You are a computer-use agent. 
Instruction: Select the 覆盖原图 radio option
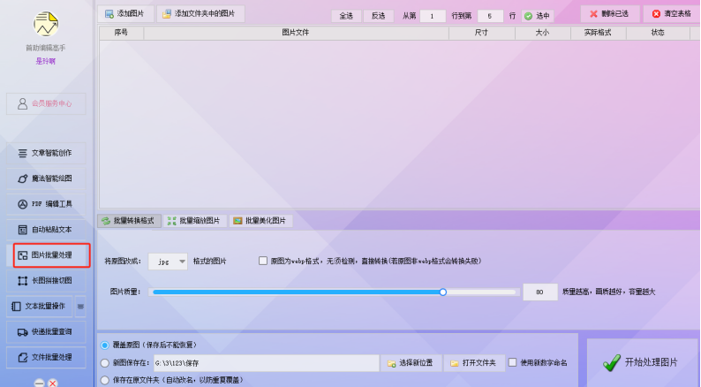click(x=105, y=345)
